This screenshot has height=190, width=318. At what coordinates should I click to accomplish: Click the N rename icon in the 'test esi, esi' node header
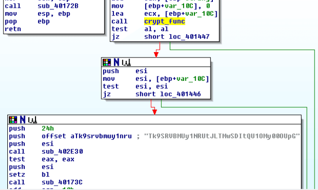[x=116, y=62]
